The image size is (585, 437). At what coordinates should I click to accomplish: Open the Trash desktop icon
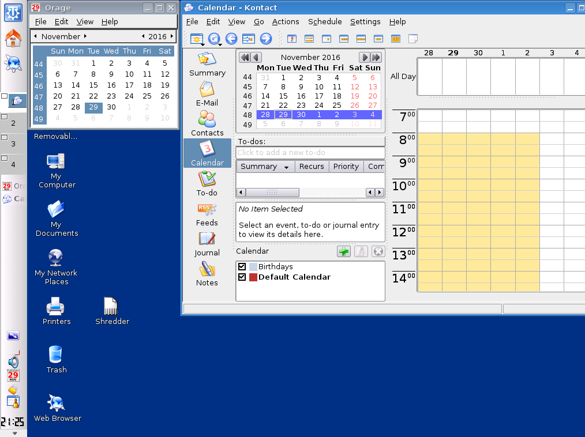57,359
